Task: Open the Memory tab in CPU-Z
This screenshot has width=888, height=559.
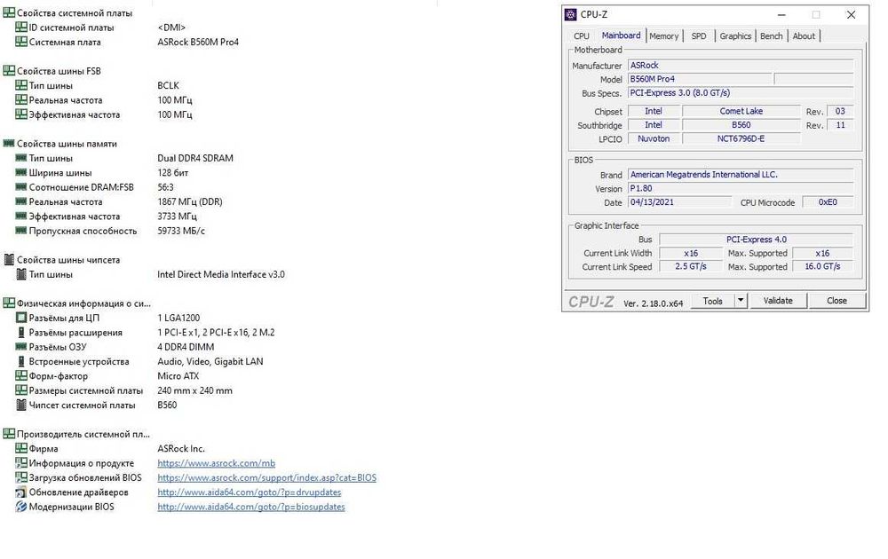Action: [x=663, y=36]
